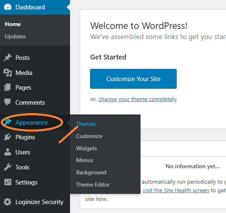Image resolution: width=226 pixels, height=213 pixels.
Task: Open Loginizer Security label
Action: (39, 202)
